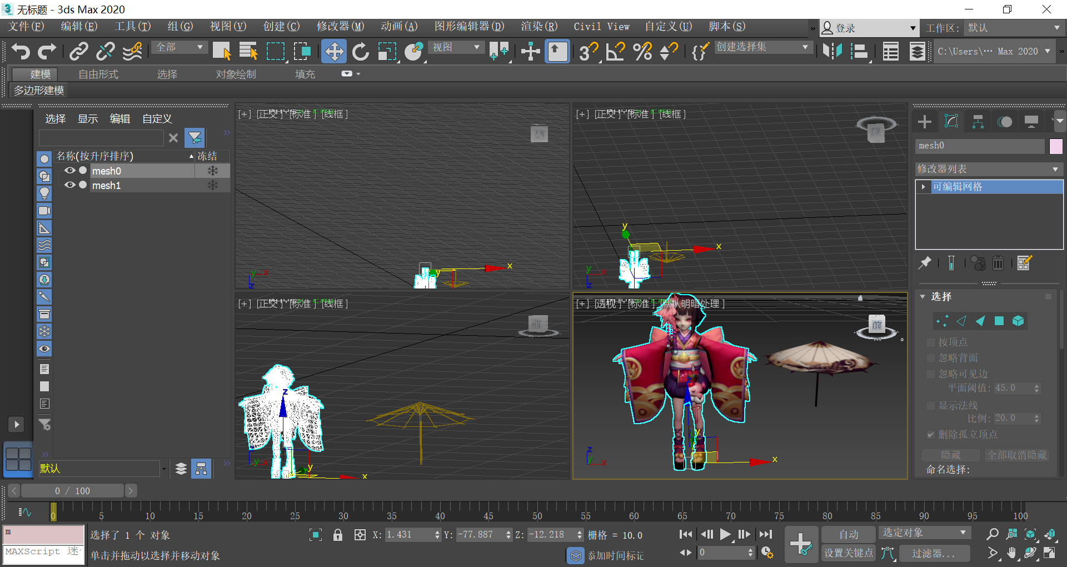Expand the 可编辑网格 modifier entry
Viewport: 1067px width, 567px height.
point(924,187)
